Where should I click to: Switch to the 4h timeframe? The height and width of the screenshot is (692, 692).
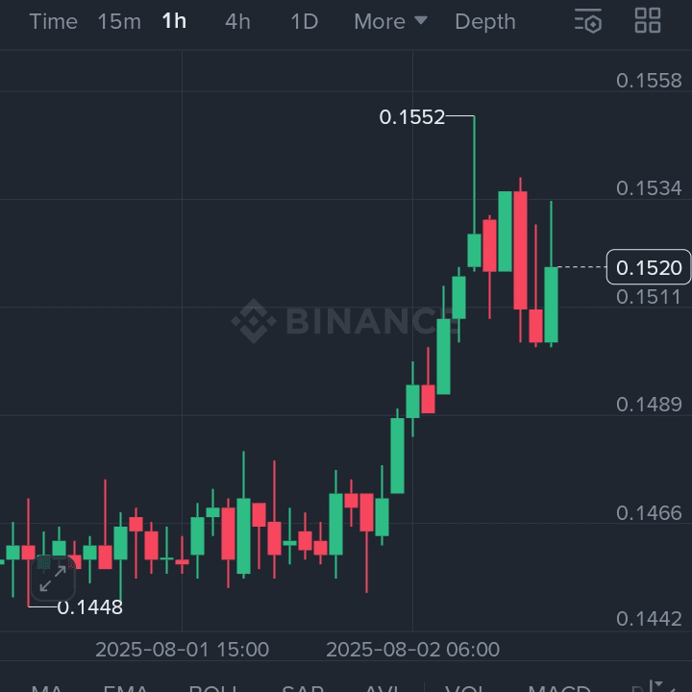[x=237, y=21]
